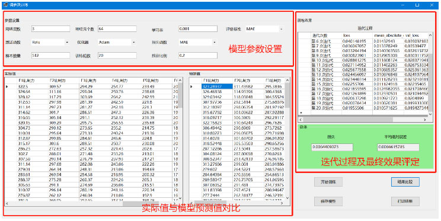
Task: Click the new-row marker in iteration table
Action: pos(301,113)
